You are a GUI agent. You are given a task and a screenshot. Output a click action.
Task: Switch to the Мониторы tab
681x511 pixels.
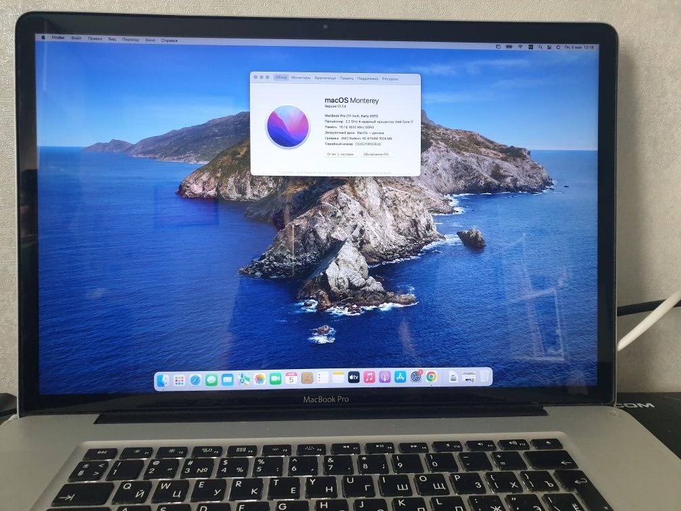pyautogui.click(x=301, y=78)
